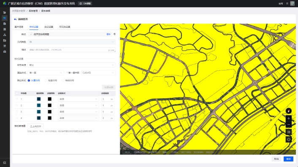
Task: Check the select-all box in table header
Action: click(17, 93)
